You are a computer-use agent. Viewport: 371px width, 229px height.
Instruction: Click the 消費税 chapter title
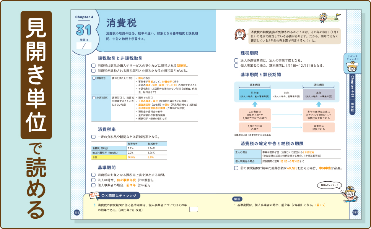[x=121, y=23]
